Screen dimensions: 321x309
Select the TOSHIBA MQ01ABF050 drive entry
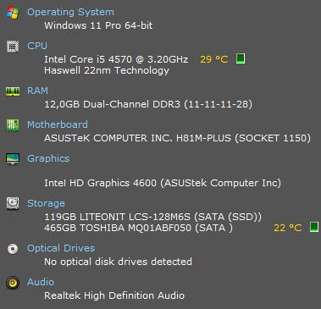pos(139,228)
